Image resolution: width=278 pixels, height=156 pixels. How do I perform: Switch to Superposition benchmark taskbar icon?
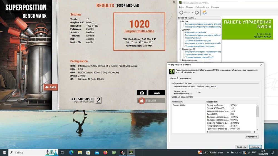tap(122, 152)
